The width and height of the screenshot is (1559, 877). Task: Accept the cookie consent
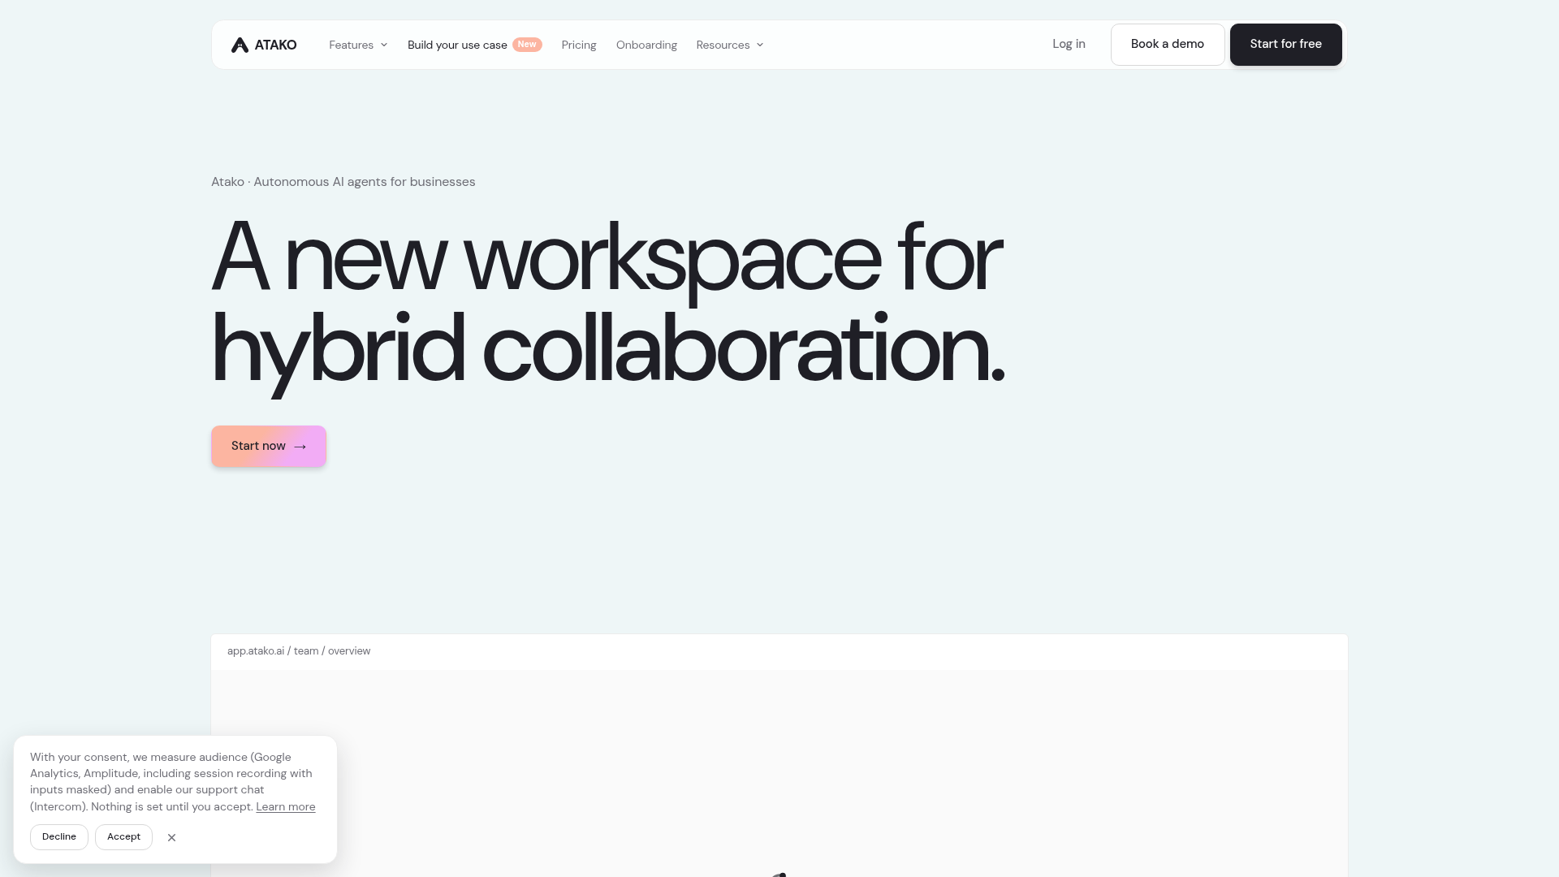click(123, 837)
